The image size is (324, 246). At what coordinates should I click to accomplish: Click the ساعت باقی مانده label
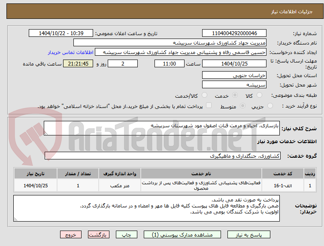coord(42,64)
